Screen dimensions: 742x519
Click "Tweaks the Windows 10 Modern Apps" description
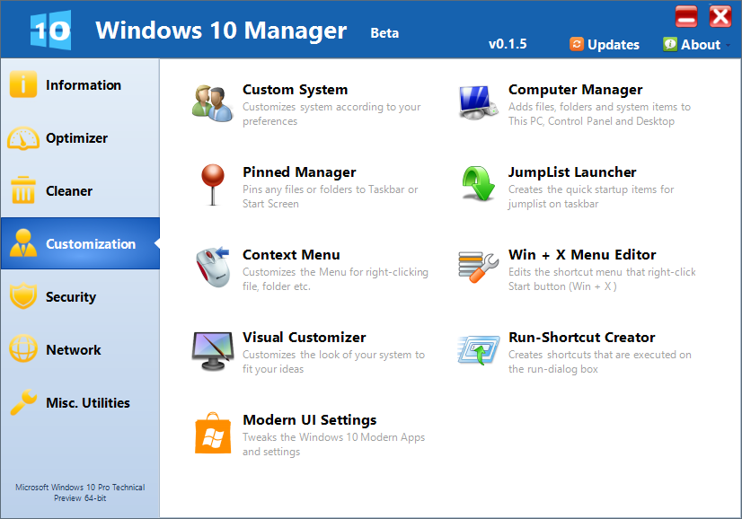(x=333, y=444)
